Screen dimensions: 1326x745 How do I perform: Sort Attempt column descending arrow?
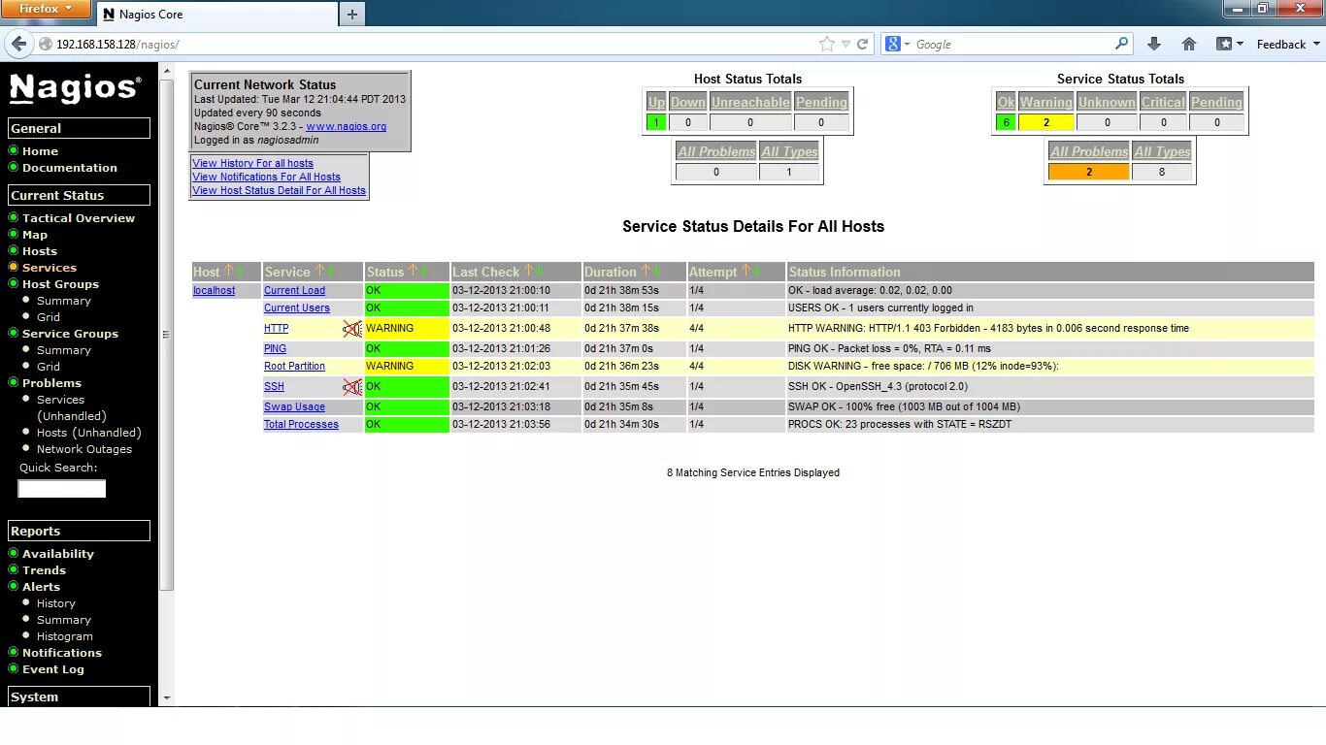757,271
